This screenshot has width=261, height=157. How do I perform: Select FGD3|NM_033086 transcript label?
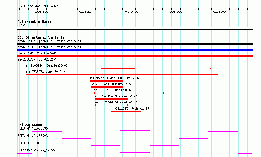(30, 143)
